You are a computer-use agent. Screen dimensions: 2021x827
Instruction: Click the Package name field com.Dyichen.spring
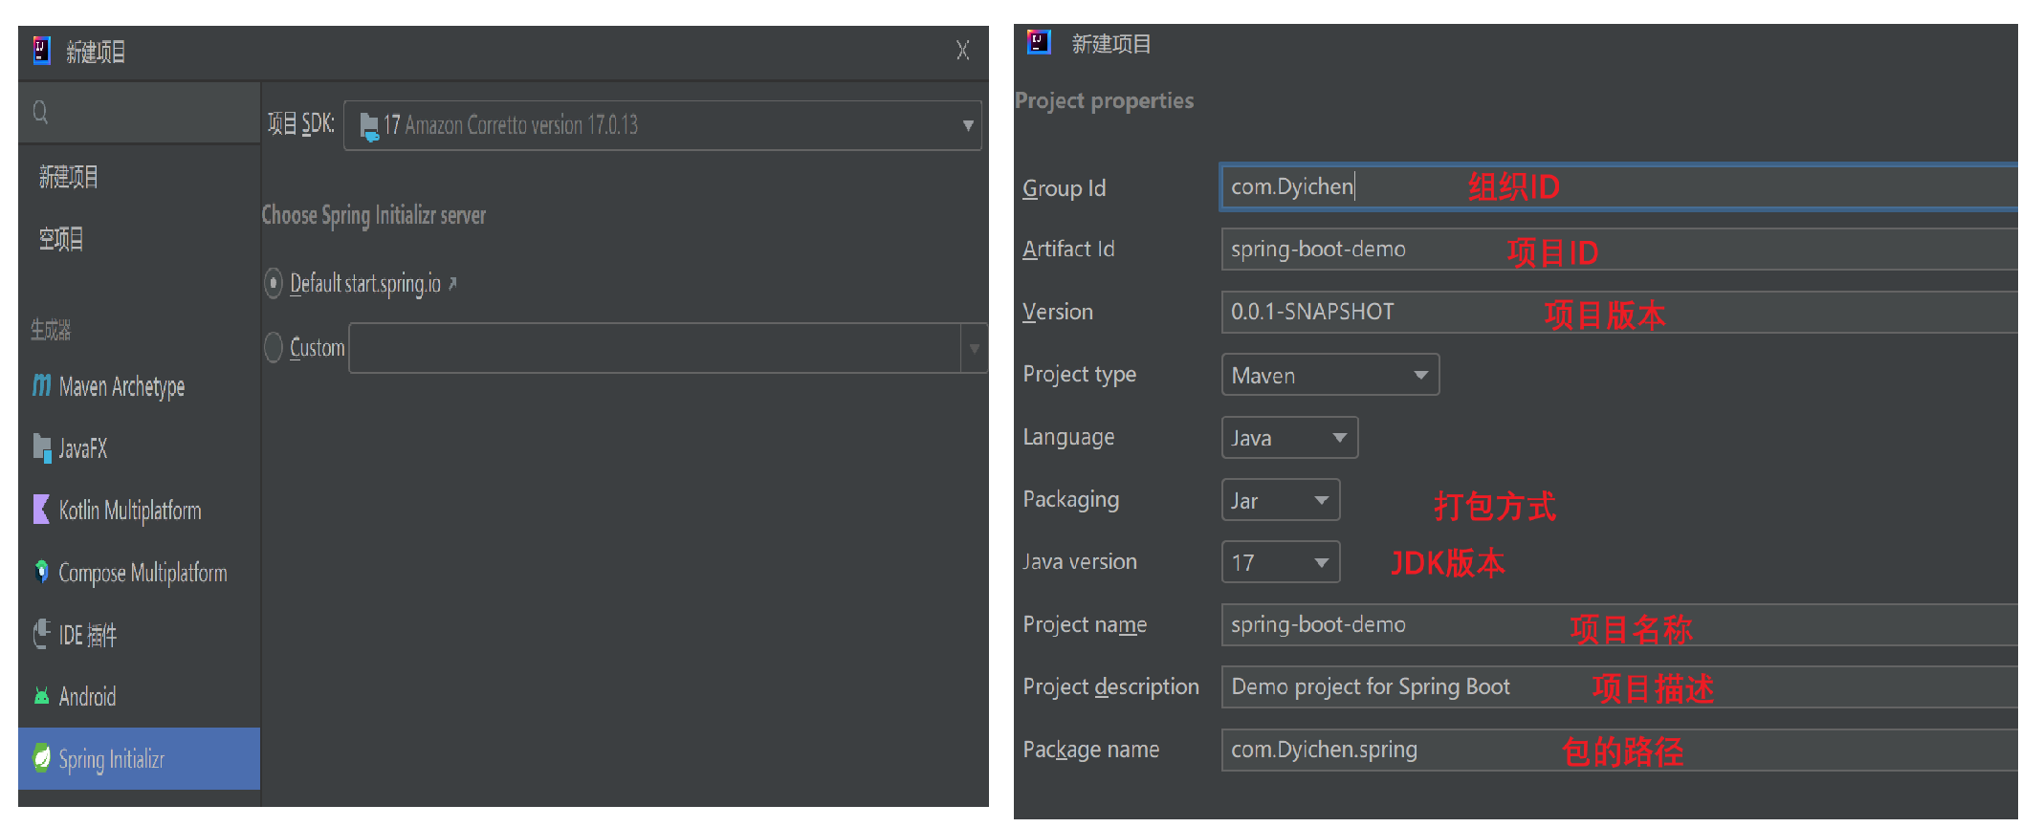pyautogui.click(x=1619, y=750)
